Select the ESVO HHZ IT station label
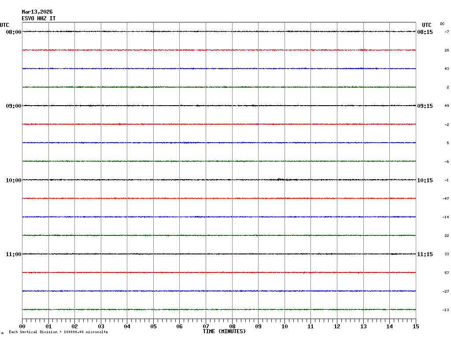Screen dimensions: 451x338 tap(39, 18)
